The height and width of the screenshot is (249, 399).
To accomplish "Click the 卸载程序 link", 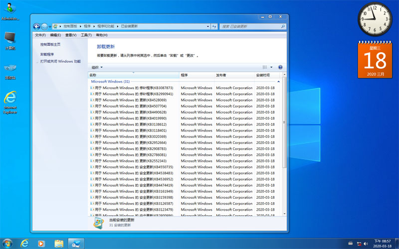I will pos(47,54).
